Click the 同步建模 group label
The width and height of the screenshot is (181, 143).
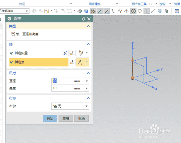coord(95,4)
